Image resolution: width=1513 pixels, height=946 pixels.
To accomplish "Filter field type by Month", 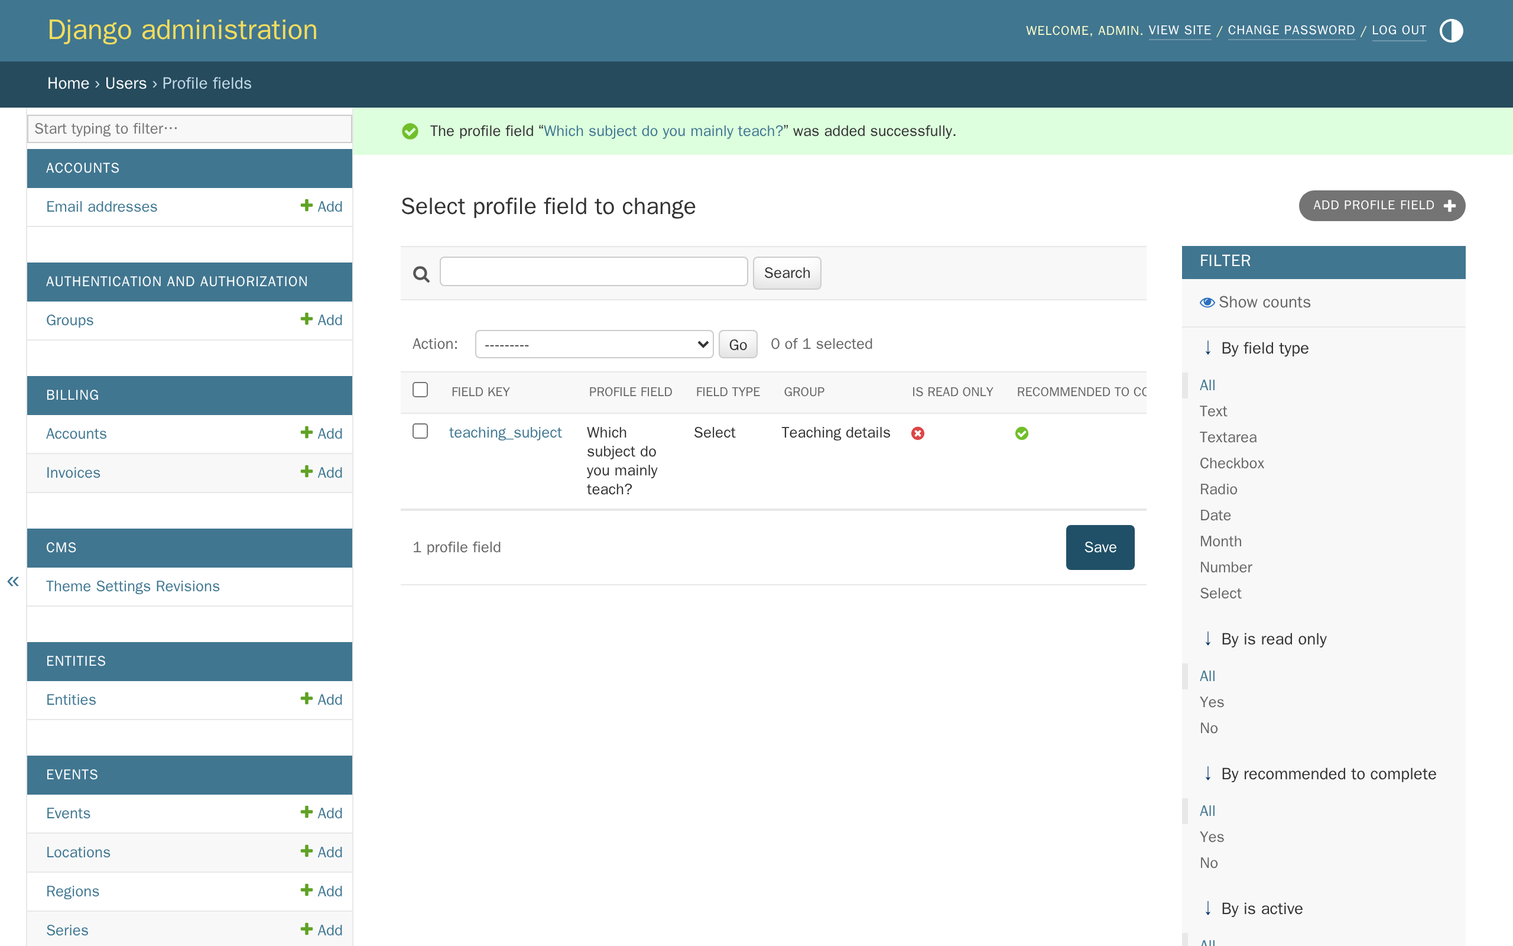I will pos(1220,541).
